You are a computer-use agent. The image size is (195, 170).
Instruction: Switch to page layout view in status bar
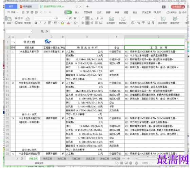126,163
